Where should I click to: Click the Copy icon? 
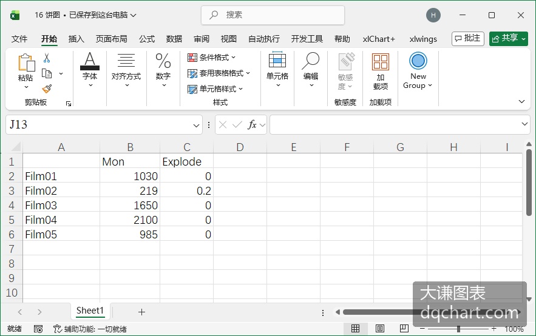click(x=47, y=73)
